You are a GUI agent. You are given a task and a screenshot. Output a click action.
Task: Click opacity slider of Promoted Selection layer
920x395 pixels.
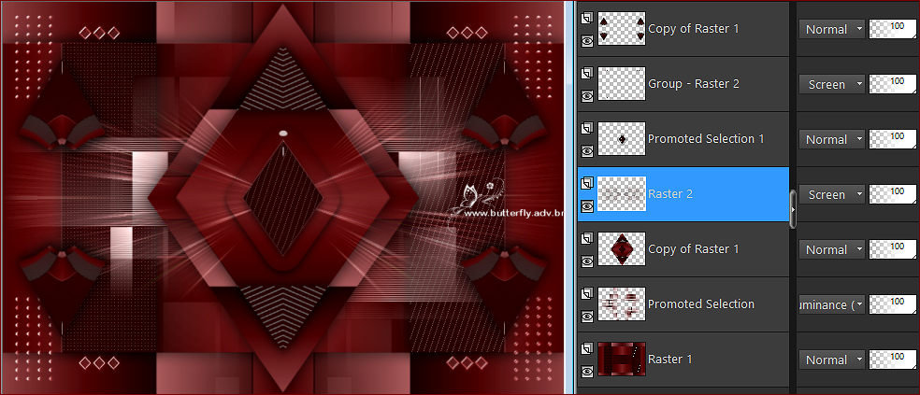893,304
